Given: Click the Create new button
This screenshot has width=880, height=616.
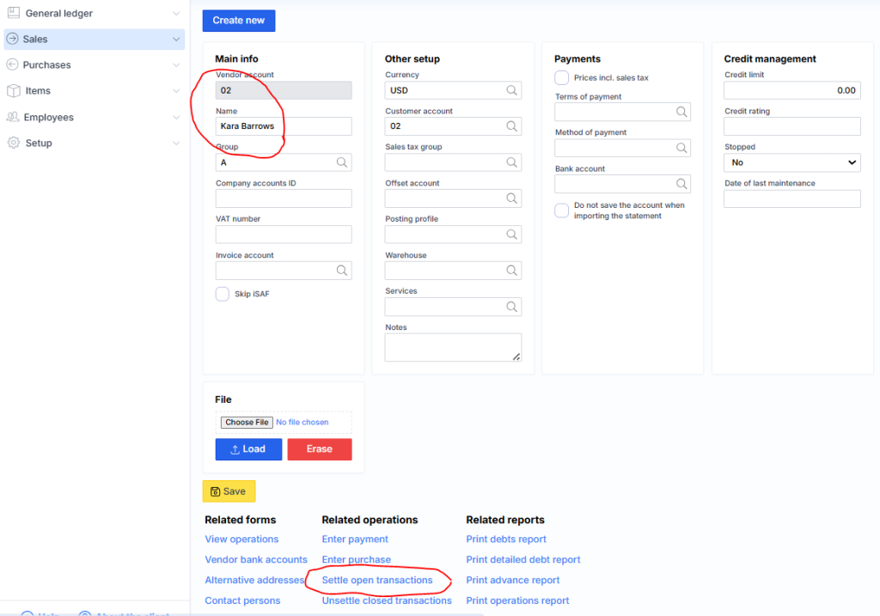Looking at the screenshot, I should coord(238,21).
